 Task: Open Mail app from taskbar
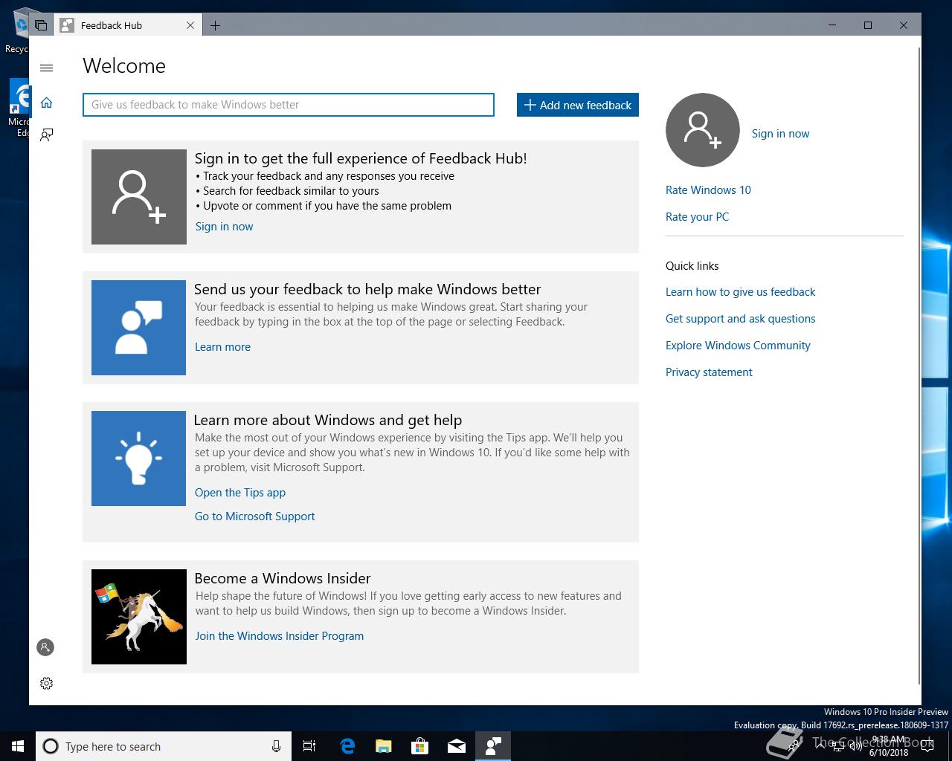click(x=457, y=746)
